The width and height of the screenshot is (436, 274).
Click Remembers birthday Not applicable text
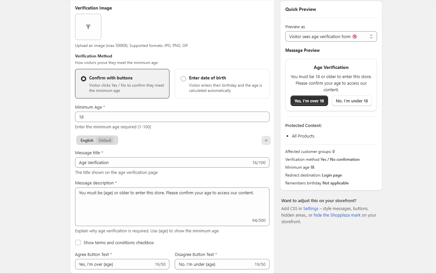coord(317,183)
